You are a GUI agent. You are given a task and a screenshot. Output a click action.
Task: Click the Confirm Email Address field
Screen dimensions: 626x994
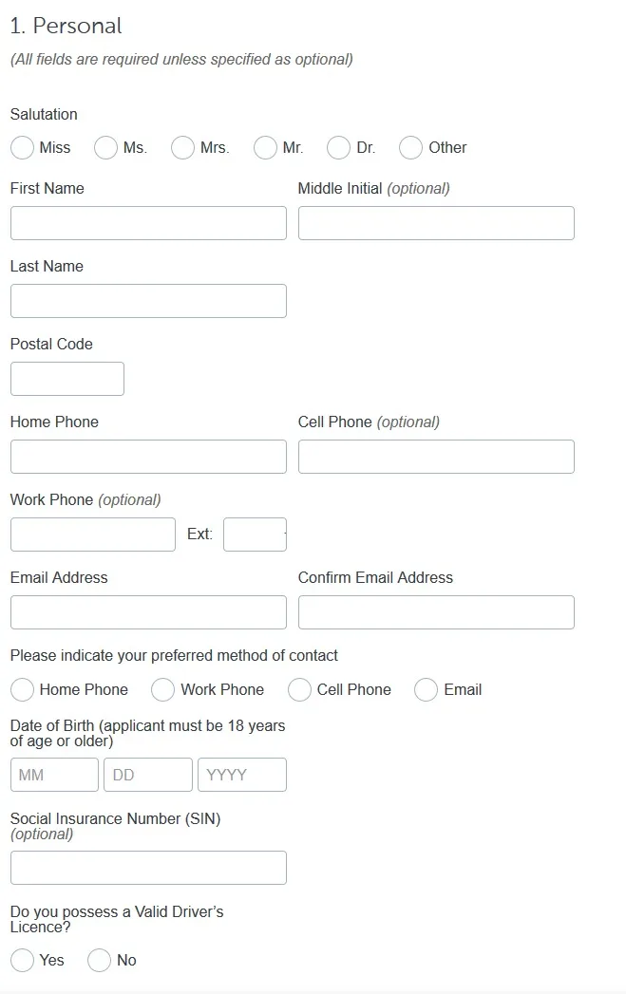coord(436,612)
